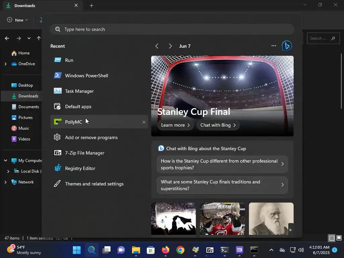Collapse the My Computer tree node
The height and width of the screenshot is (258, 344).
[x=5, y=161]
